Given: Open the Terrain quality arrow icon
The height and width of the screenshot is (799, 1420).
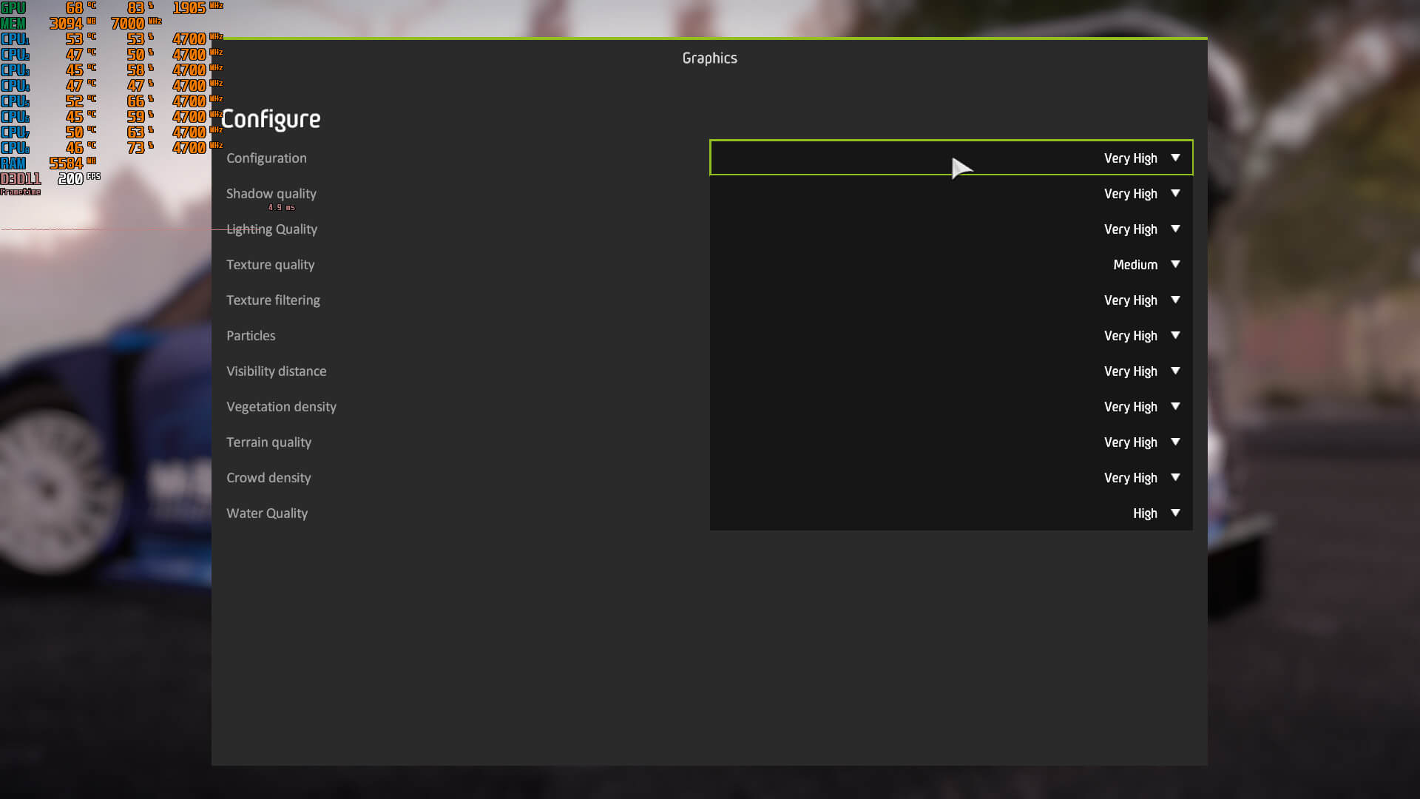Looking at the screenshot, I should pos(1175,442).
